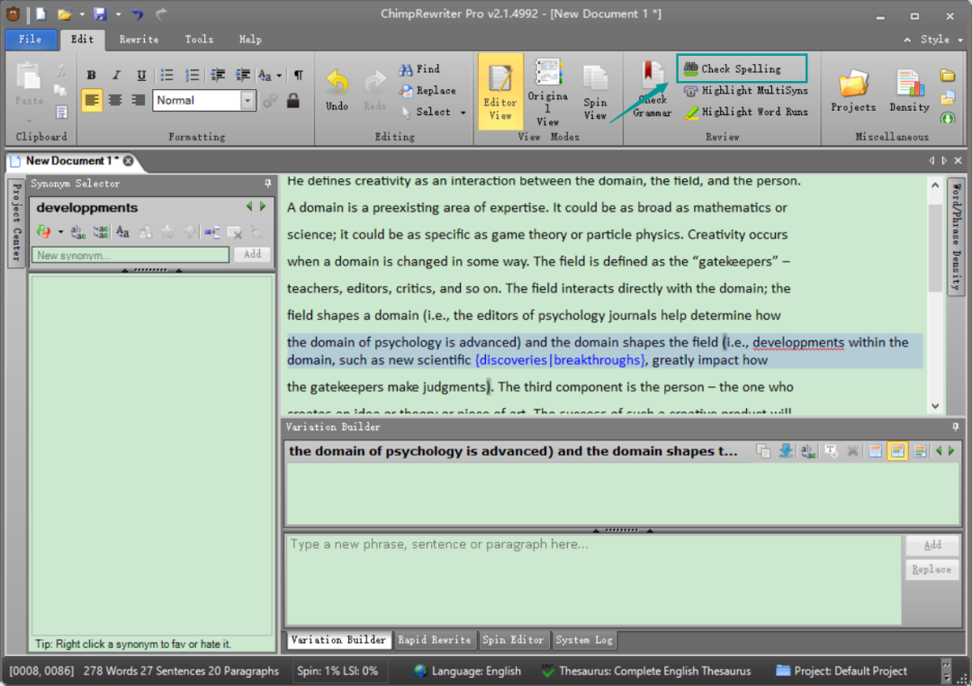Open the Project Center side panel
This screenshot has width=972, height=686.
click(16, 222)
